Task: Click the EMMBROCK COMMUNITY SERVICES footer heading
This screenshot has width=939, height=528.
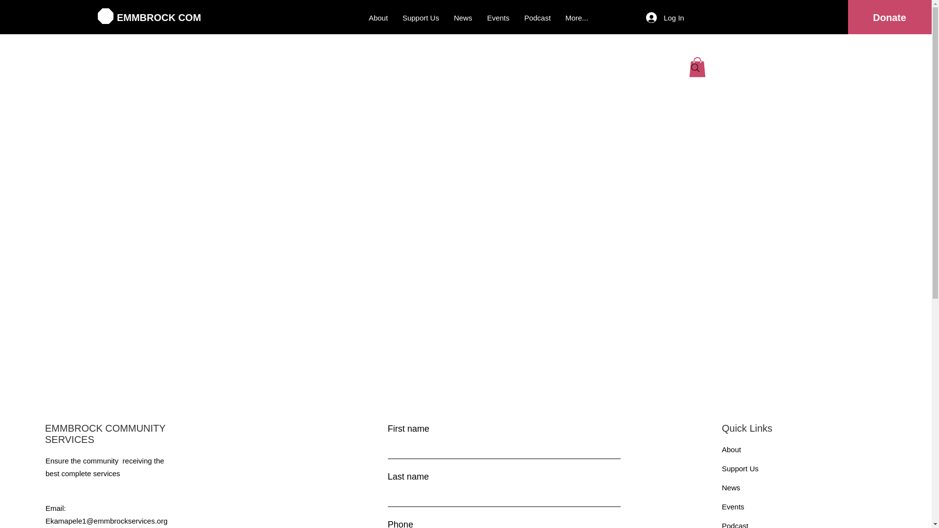Action: pos(105,434)
